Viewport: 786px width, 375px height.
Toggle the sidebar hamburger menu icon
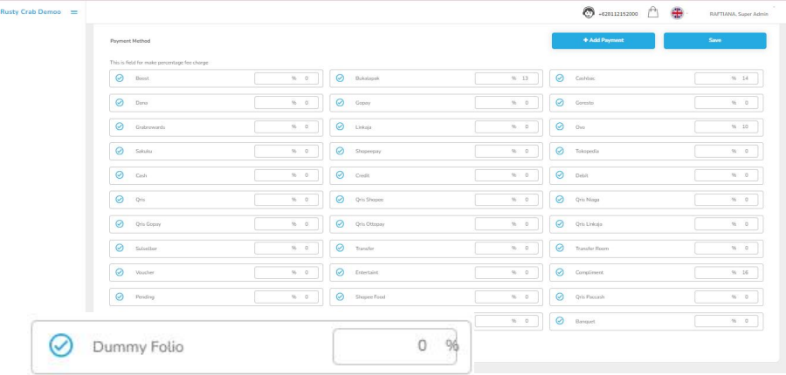point(73,12)
